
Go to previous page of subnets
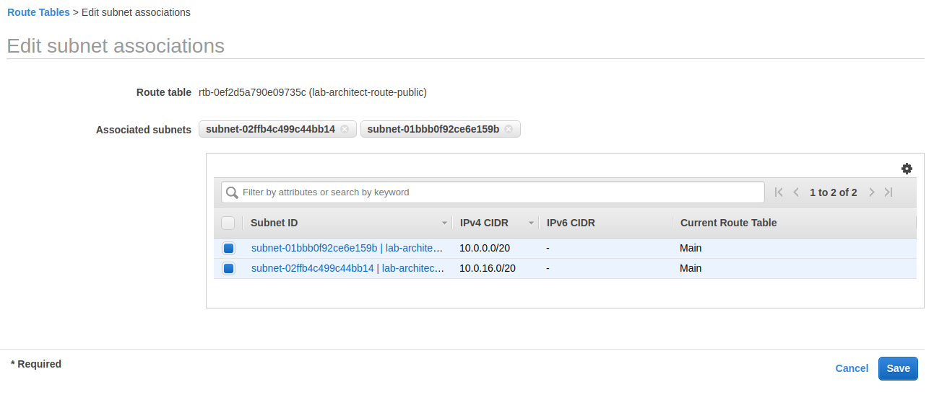(796, 192)
